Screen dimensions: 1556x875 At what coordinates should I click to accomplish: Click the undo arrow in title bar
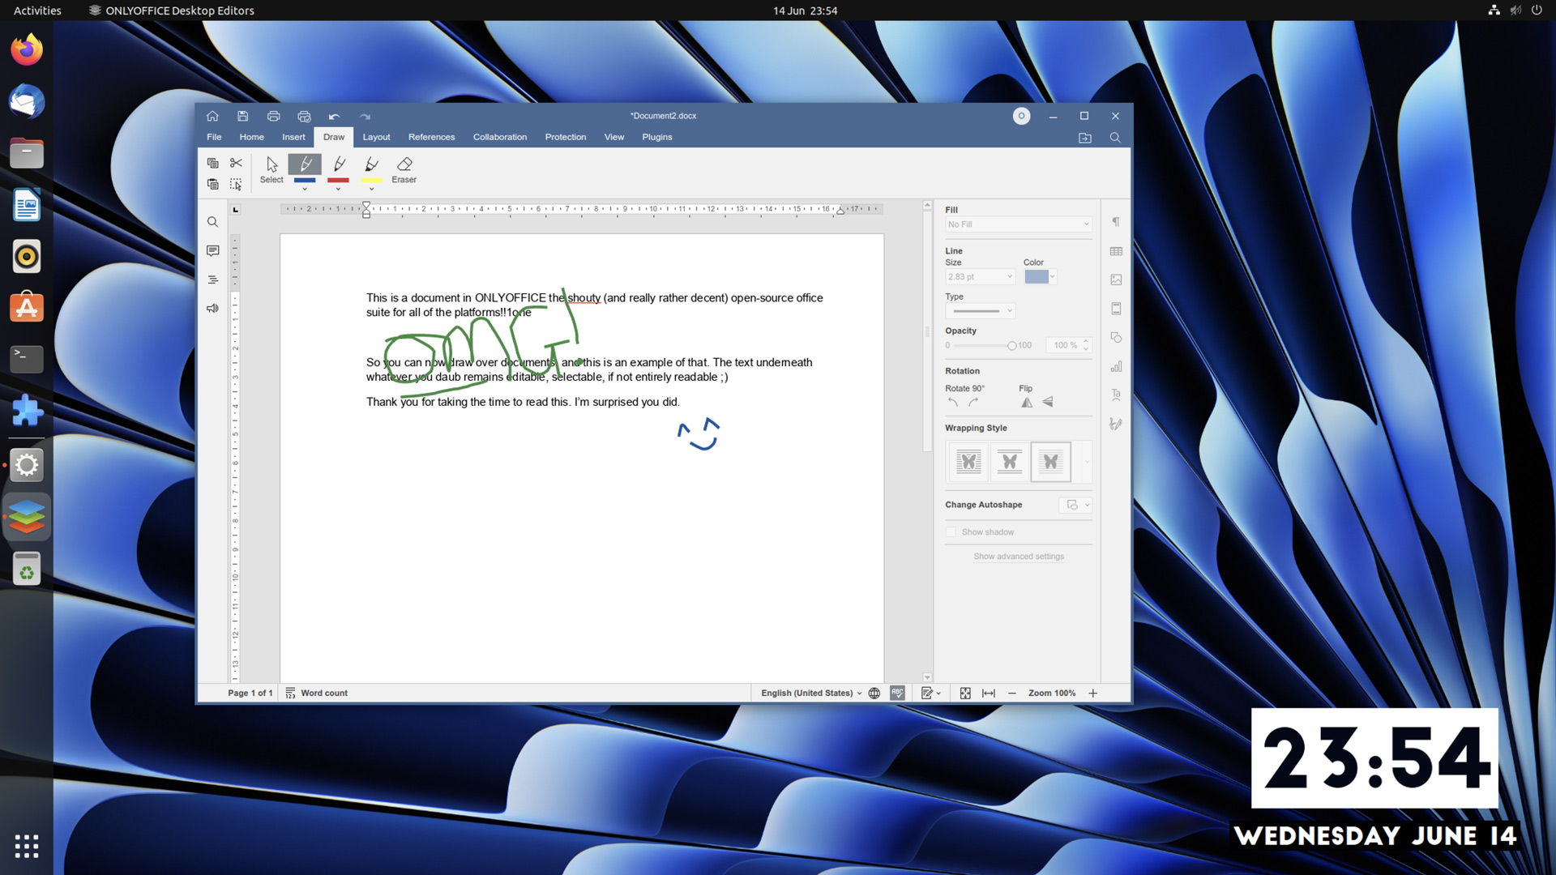[x=334, y=116]
